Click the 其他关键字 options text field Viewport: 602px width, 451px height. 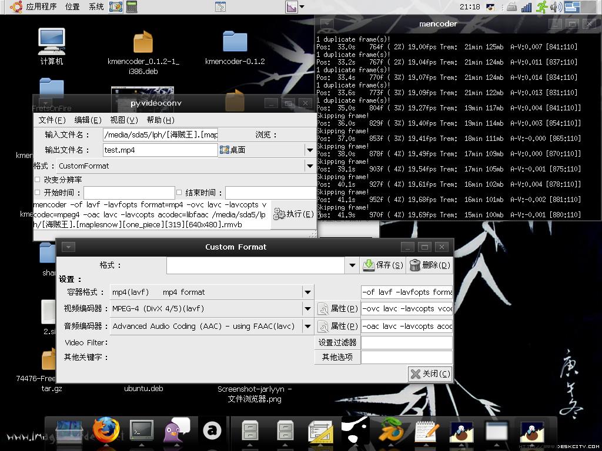coord(407,357)
